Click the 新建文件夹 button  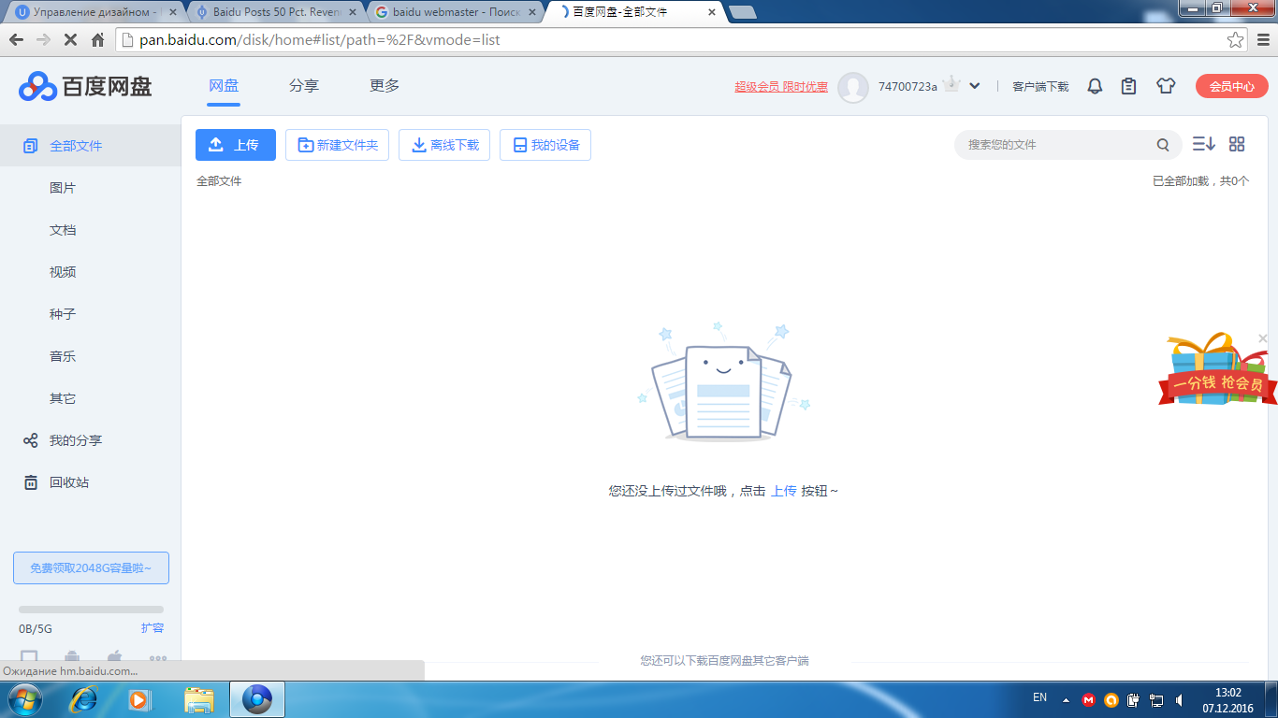pyautogui.click(x=337, y=145)
